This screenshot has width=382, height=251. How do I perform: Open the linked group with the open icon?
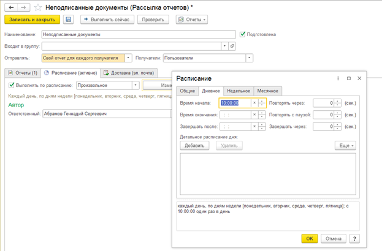(232, 46)
